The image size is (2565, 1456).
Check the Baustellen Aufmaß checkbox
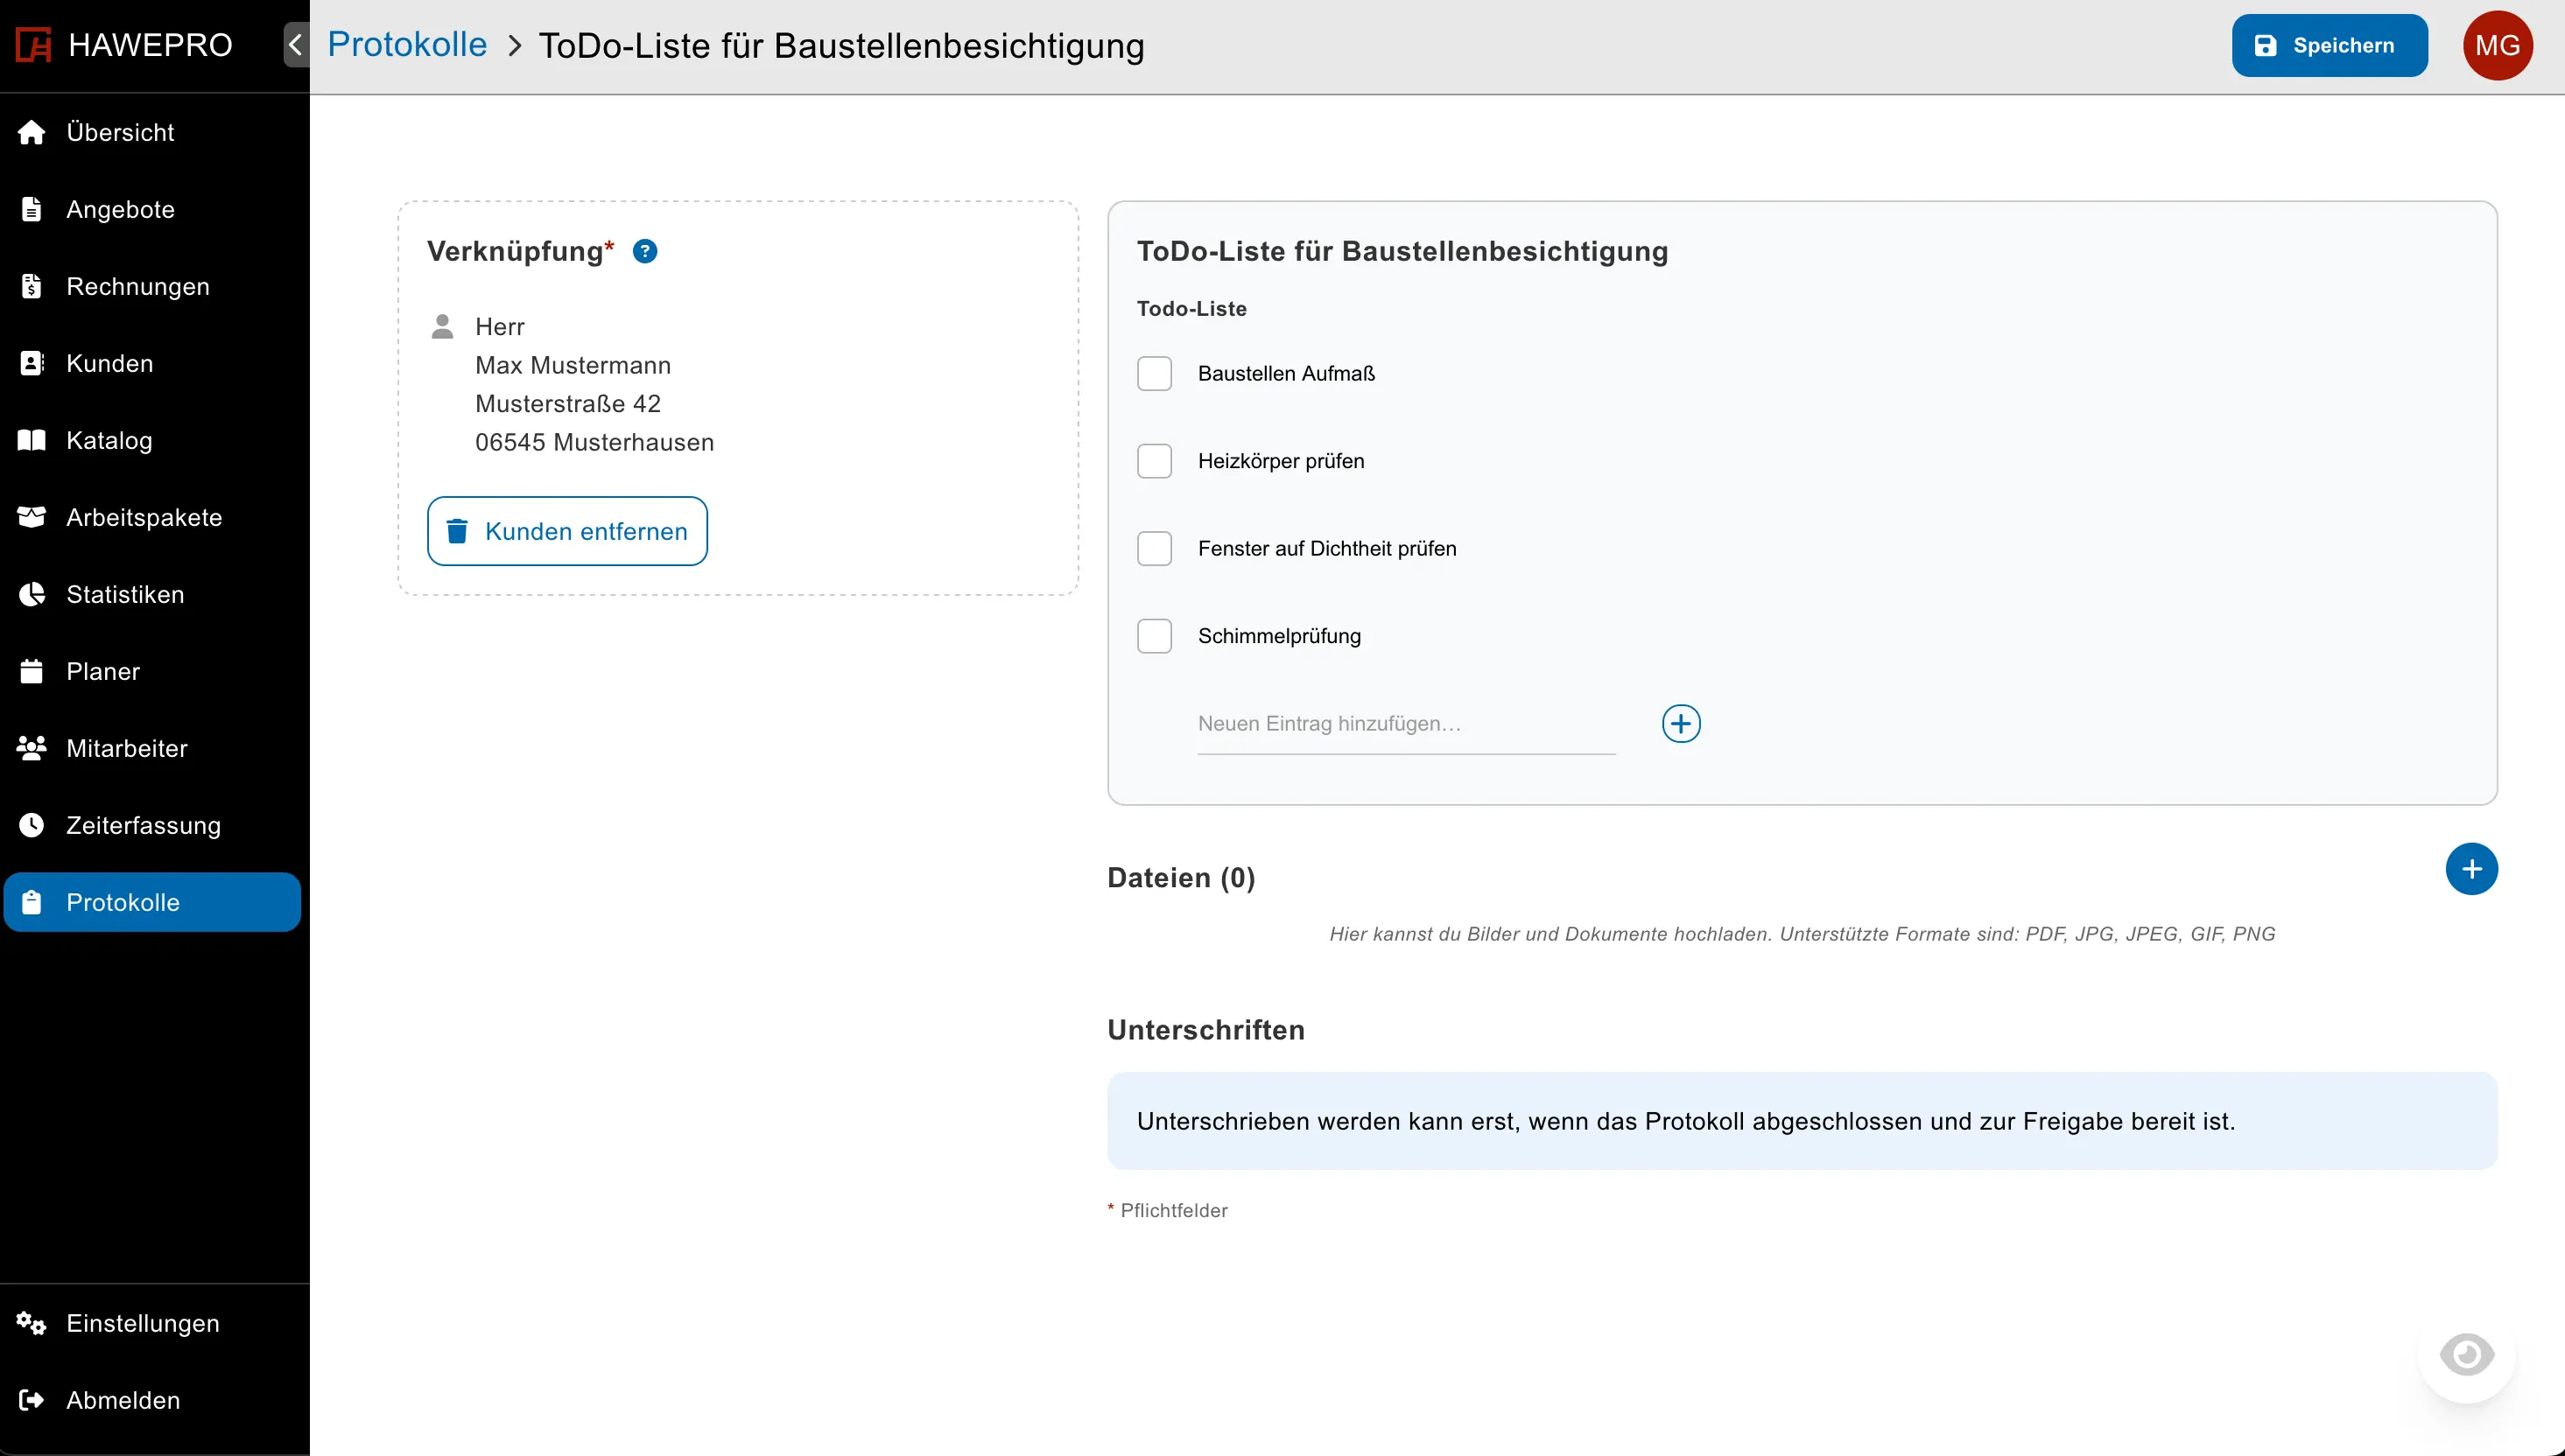point(1155,373)
